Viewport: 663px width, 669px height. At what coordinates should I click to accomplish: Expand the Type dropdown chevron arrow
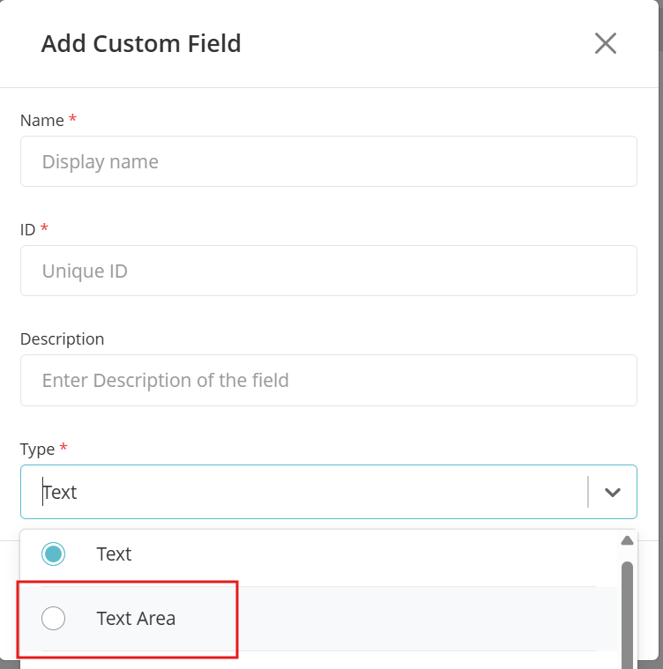613,492
